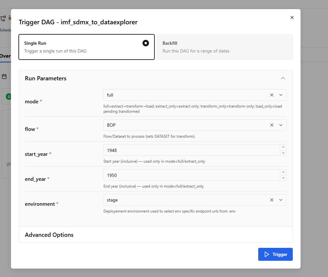Click the calendar icon behind the dialog
This screenshot has height=277, width=328.
[4, 77]
